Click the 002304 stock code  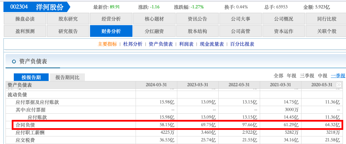[19, 7]
